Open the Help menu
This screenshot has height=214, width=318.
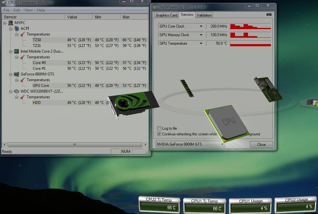[x=41, y=10]
